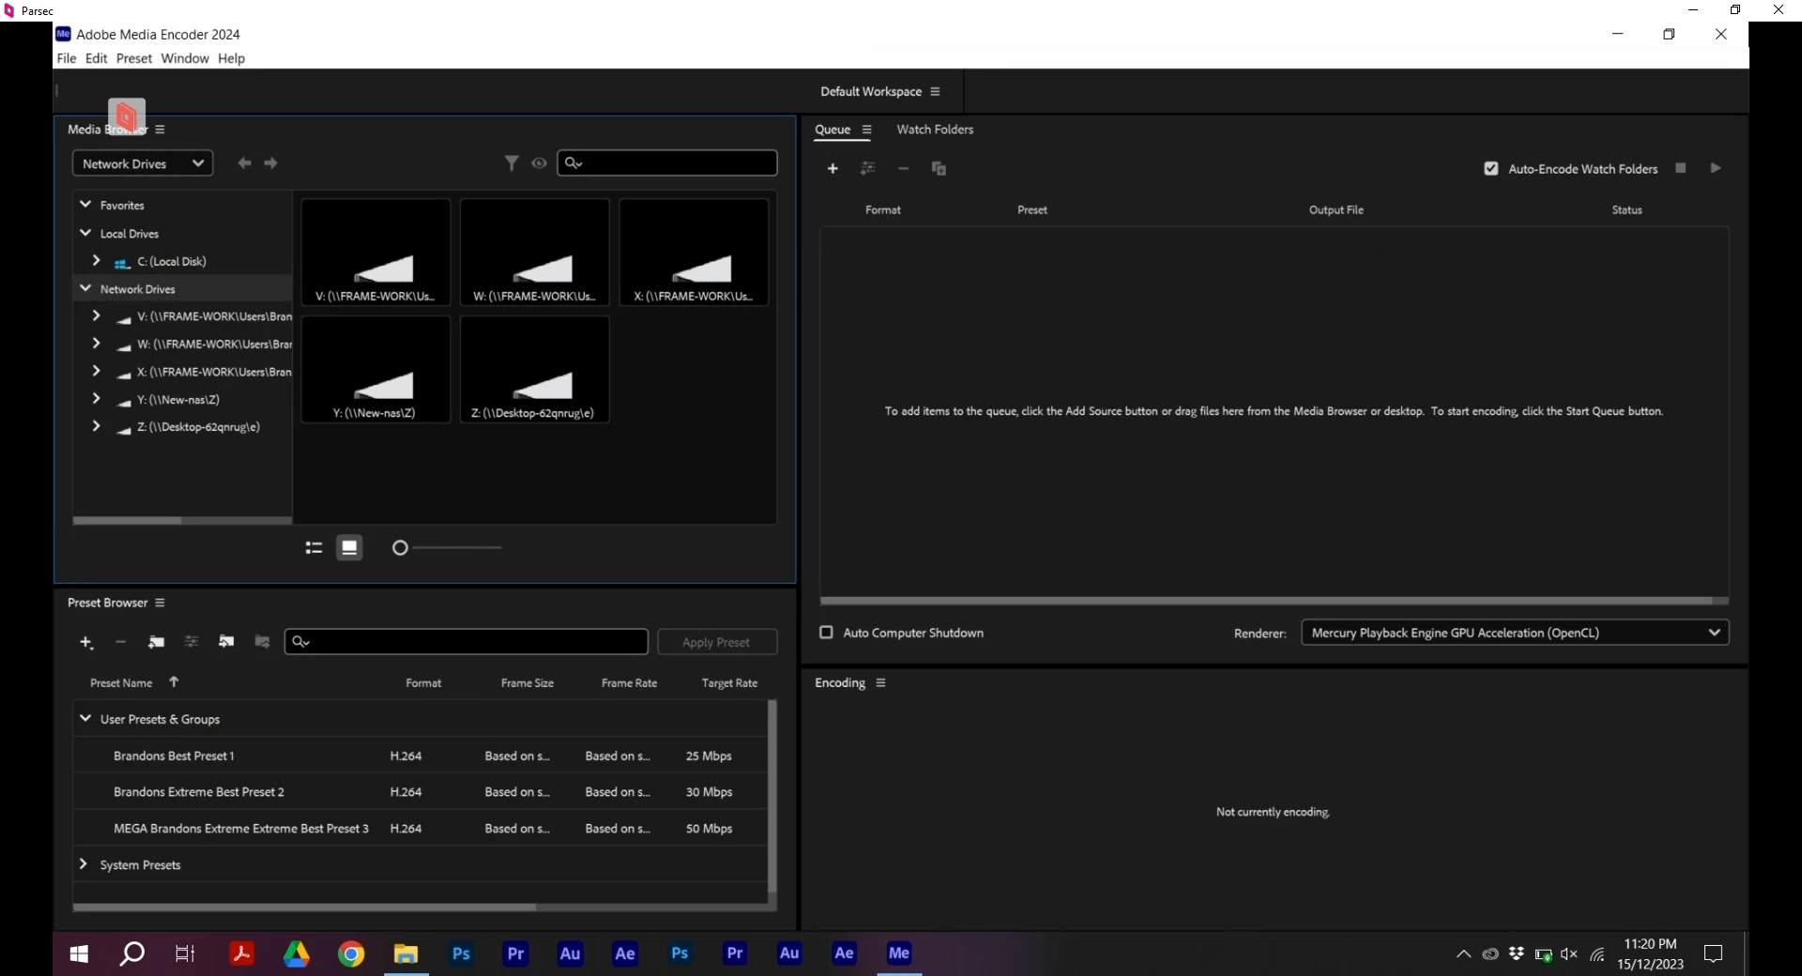Open the Renderer dropdown
This screenshot has height=976, width=1802.
(x=1515, y=633)
